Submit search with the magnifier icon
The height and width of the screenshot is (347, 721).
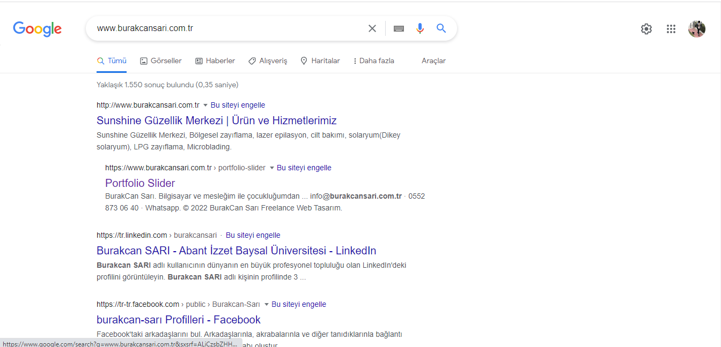point(442,28)
